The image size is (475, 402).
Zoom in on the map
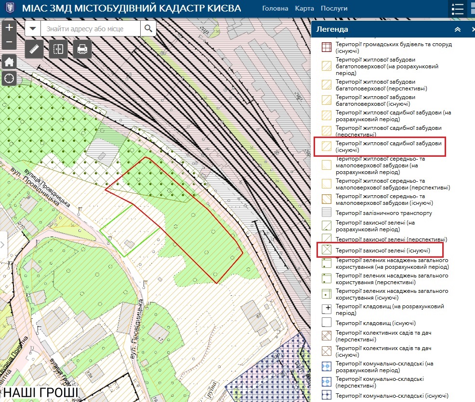pos(9,27)
